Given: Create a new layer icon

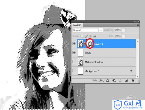Looking at the screenshot, I should point(126,81).
